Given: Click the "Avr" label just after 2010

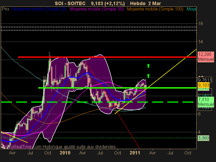Looking at the screenshot, I should point(83,153).
